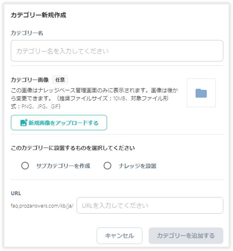Screen dimensions: 233x251
Task: Click the このカテゴリーに設置するものを選択してください heading
Action: coord(73,148)
